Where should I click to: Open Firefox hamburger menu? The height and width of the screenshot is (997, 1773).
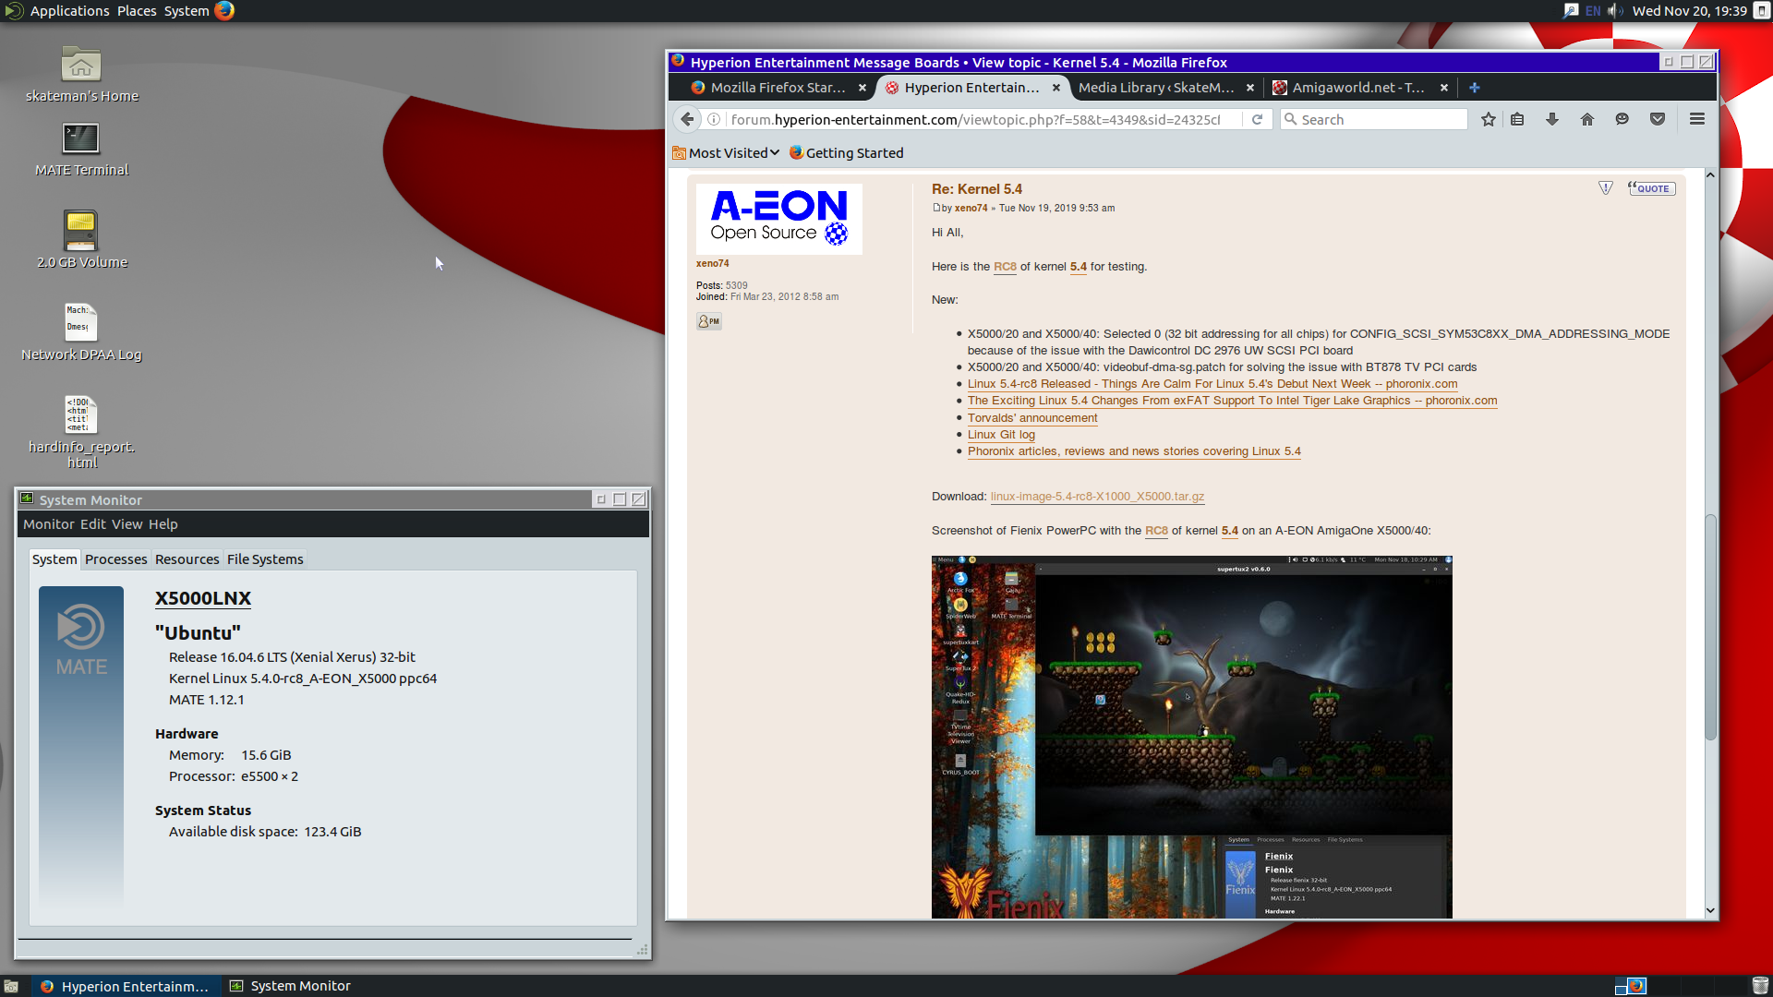[x=1697, y=119]
